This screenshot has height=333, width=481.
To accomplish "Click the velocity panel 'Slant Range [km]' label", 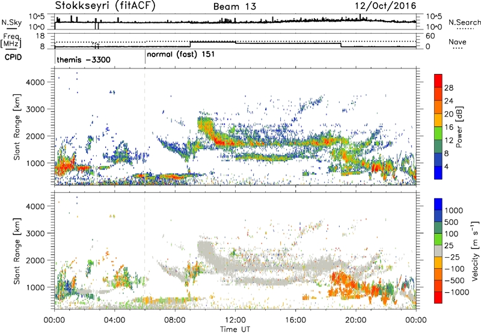I will click(17, 251).
